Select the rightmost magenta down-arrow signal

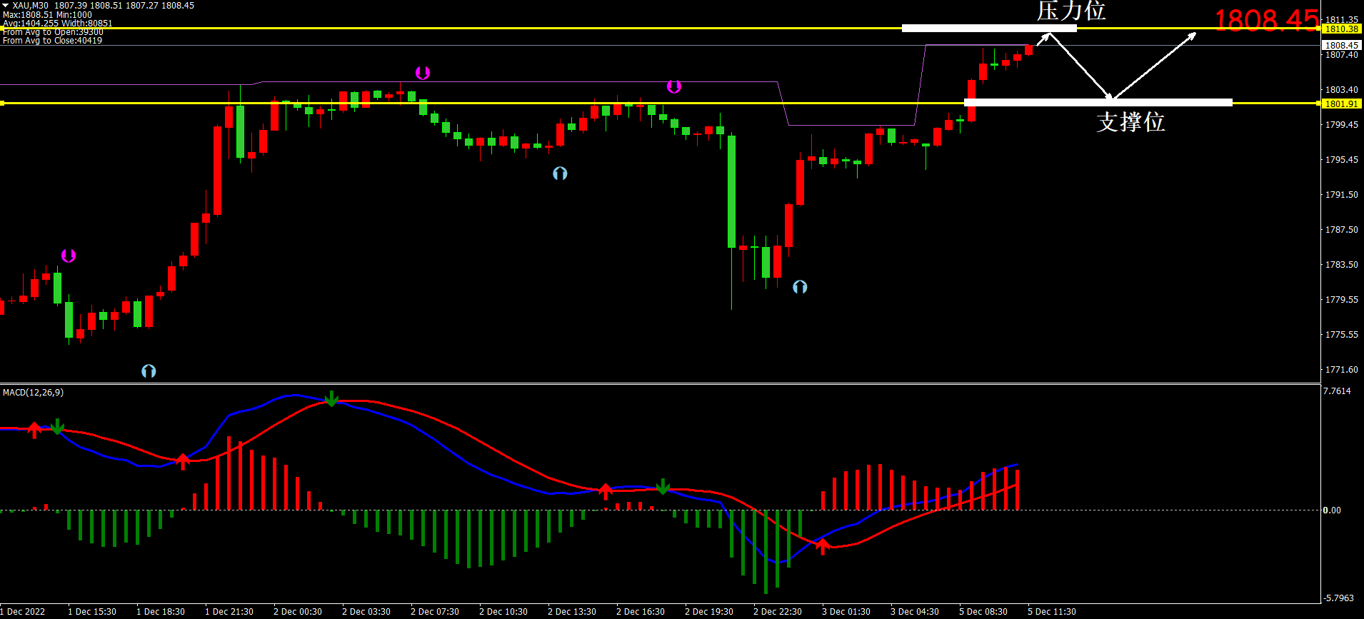point(674,86)
